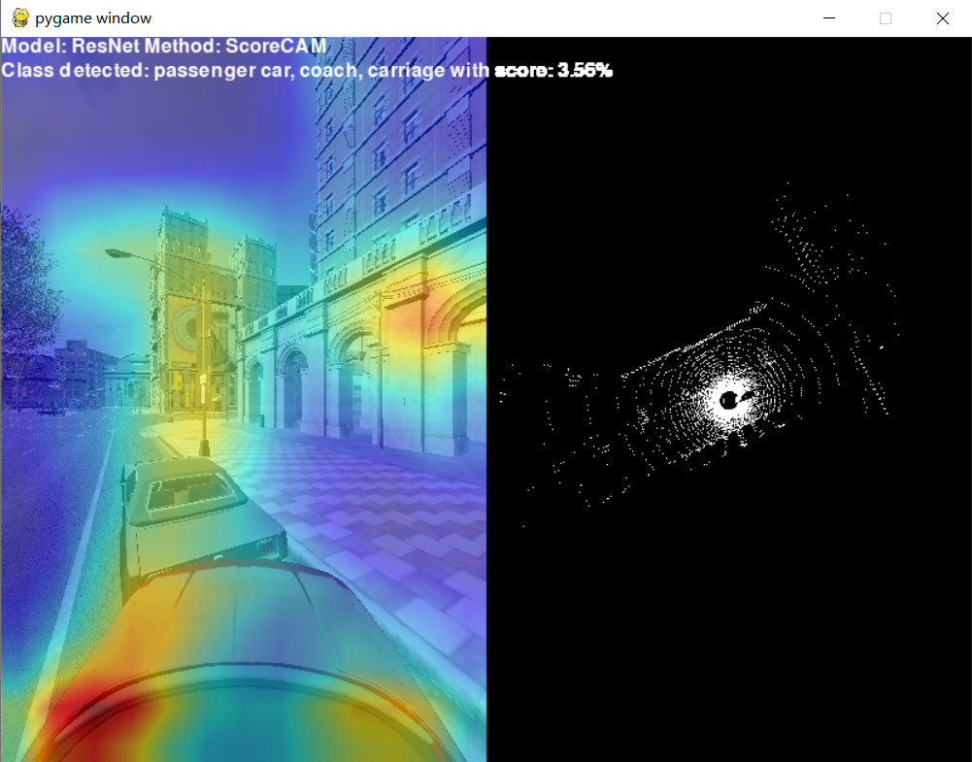
Task: Click the heatmap camera image panel
Action: (244, 399)
